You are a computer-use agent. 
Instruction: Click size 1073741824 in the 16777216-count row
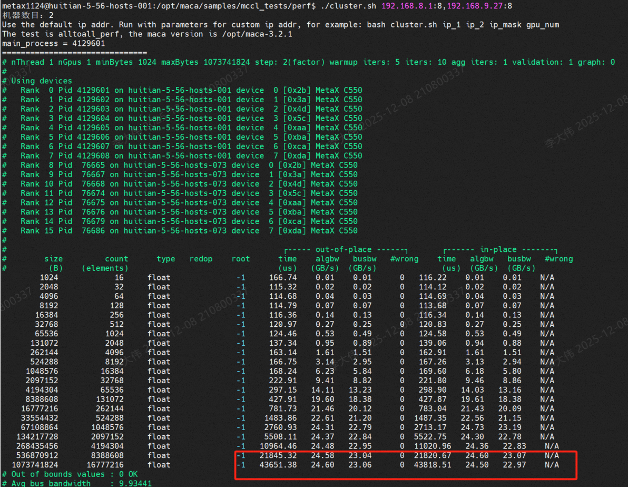pyautogui.click(x=35, y=465)
